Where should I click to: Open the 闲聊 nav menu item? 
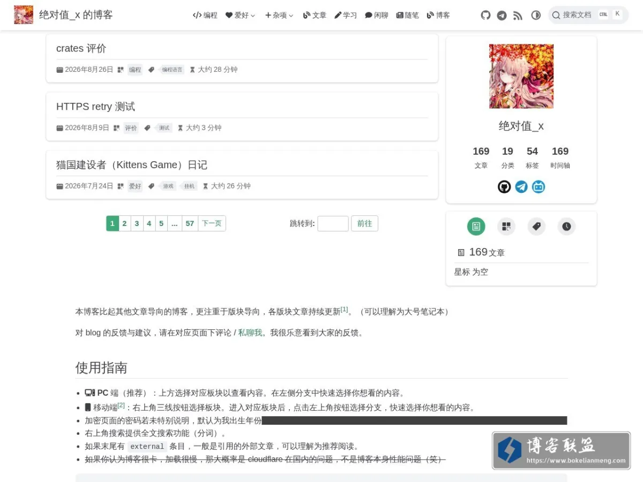[x=377, y=15]
